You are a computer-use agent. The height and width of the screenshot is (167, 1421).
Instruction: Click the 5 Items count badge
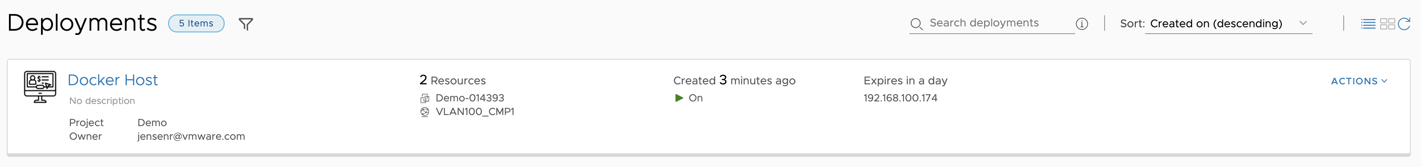tap(196, 24)
